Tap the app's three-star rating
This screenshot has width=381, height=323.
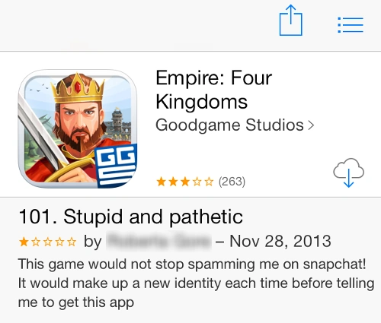[x=184, y=182]
